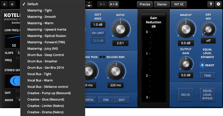Click the Output Gain knob
Image resolution: width=223 pixels, height=116 pixels.
tap(186, 64)
